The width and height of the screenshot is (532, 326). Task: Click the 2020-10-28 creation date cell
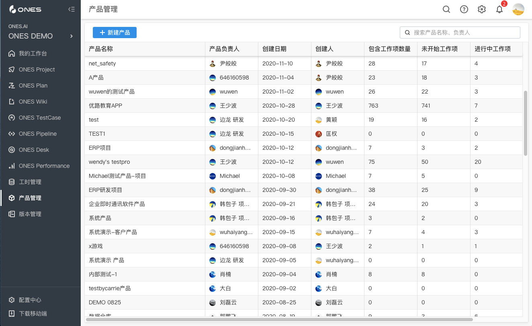[x=278, y=106]
